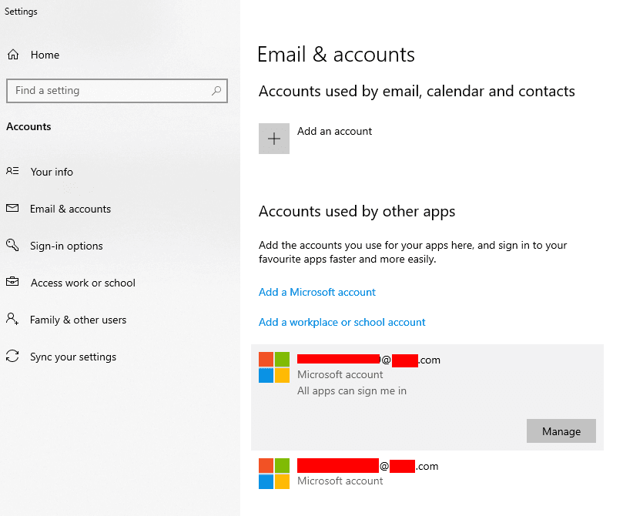Click the 'Accounts' sidebar section title
This screenshot has width=633, height=516.
click(28, 127)
